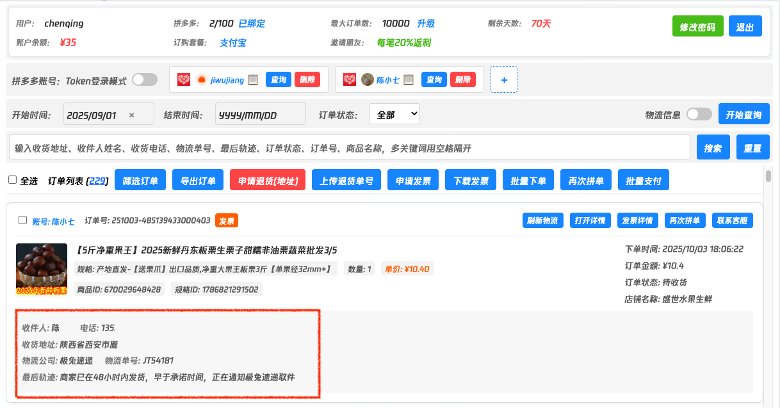This screenshot has width=780, height=408.
Task: Click the Pinduoduo logo beside 陈小七 account
Action: (350, 80)
